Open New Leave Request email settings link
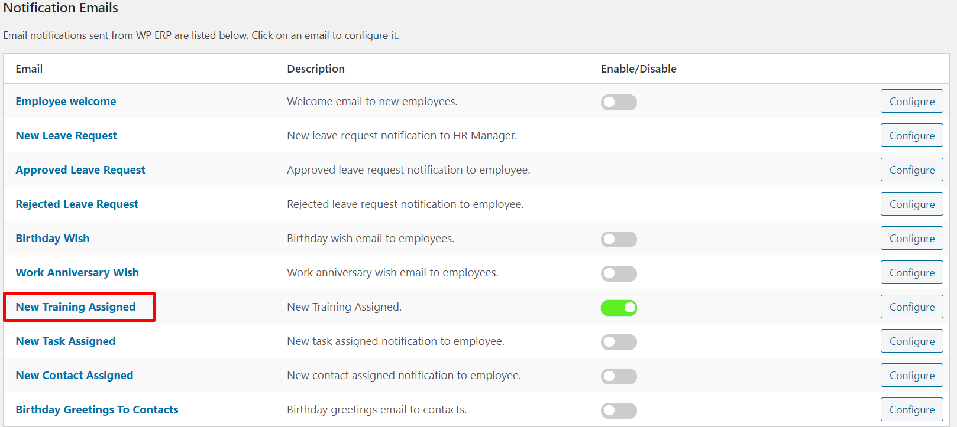Viewport: 957px width, 427px height. pyautogui.click(x=66, y=135)
